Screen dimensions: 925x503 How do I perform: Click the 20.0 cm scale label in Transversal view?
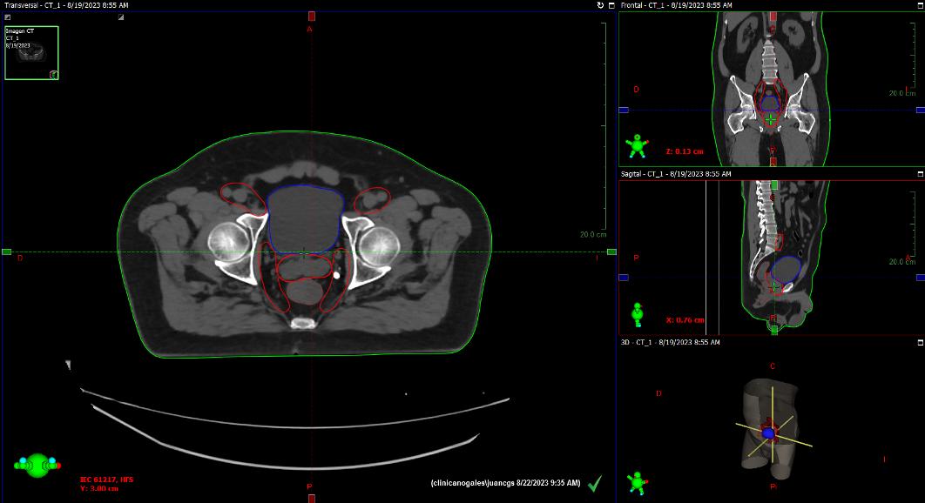[x=593, y=234]
